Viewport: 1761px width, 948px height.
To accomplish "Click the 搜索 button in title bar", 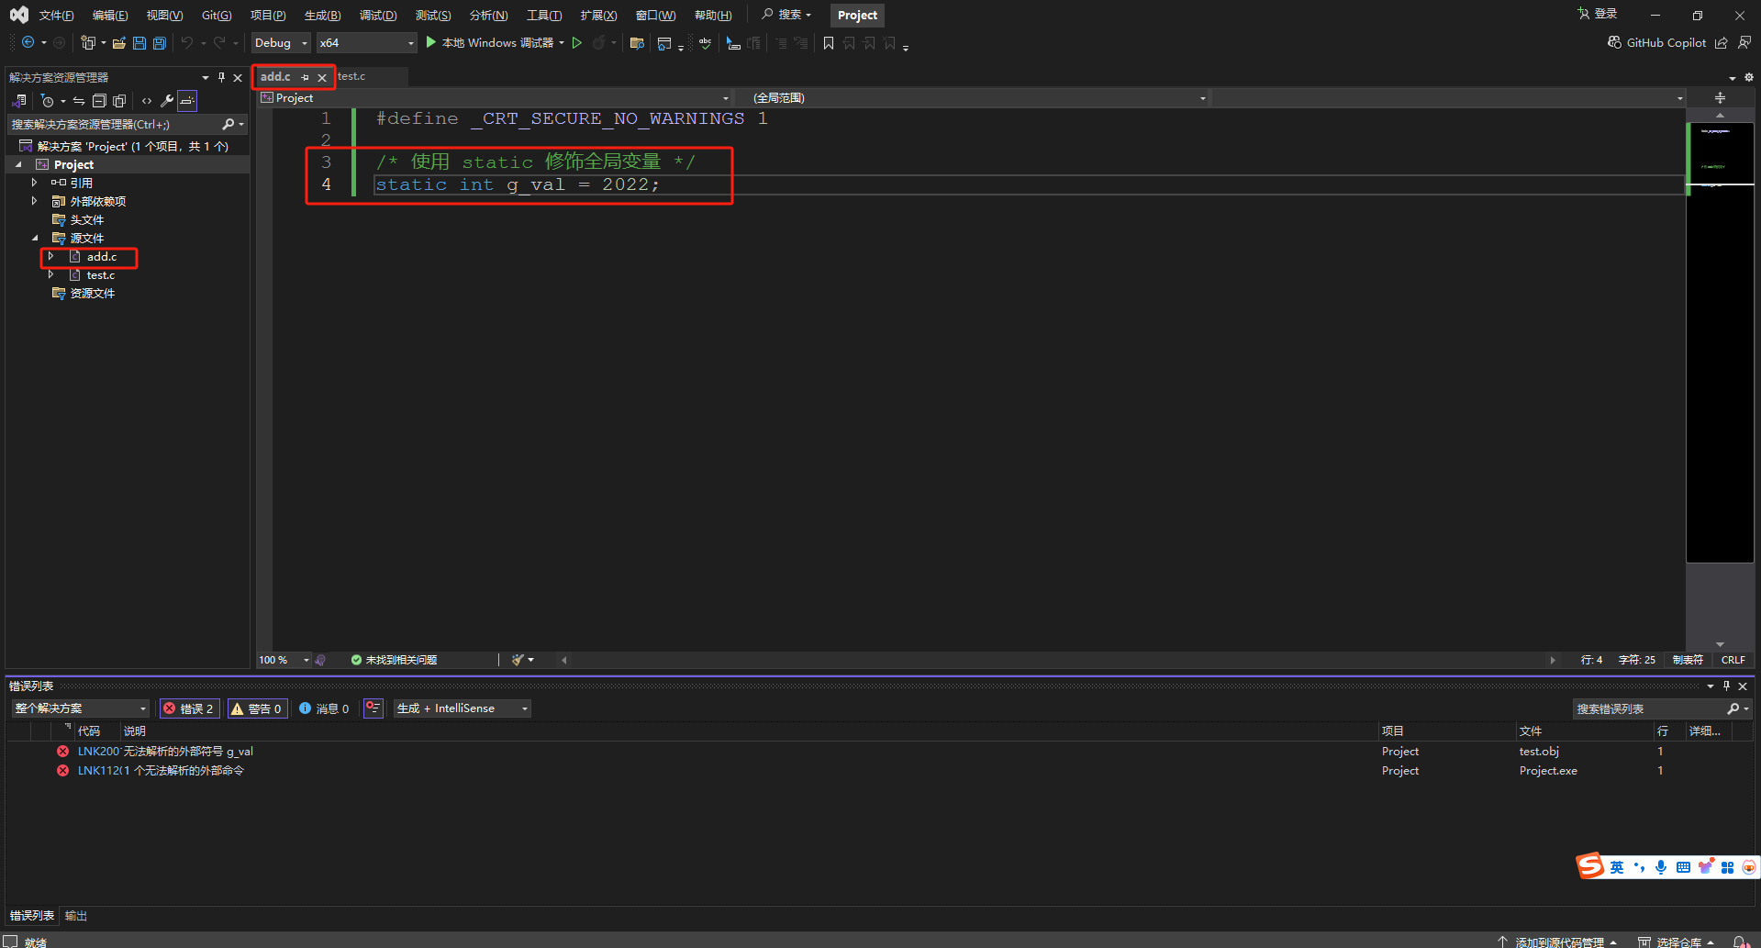I will (x=786, y=15).
